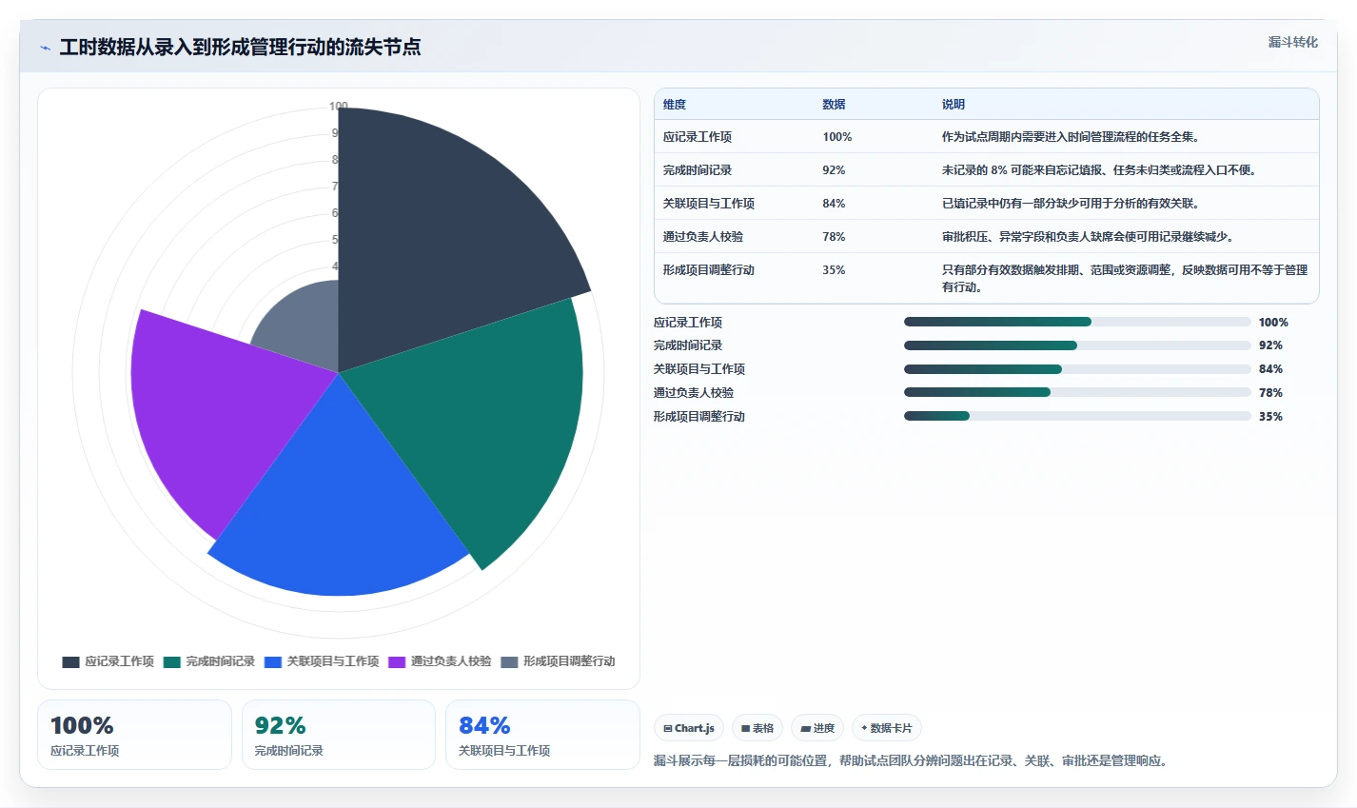
Task: Click the description starting 已填记录中
Action: [x=1071, y=204]
